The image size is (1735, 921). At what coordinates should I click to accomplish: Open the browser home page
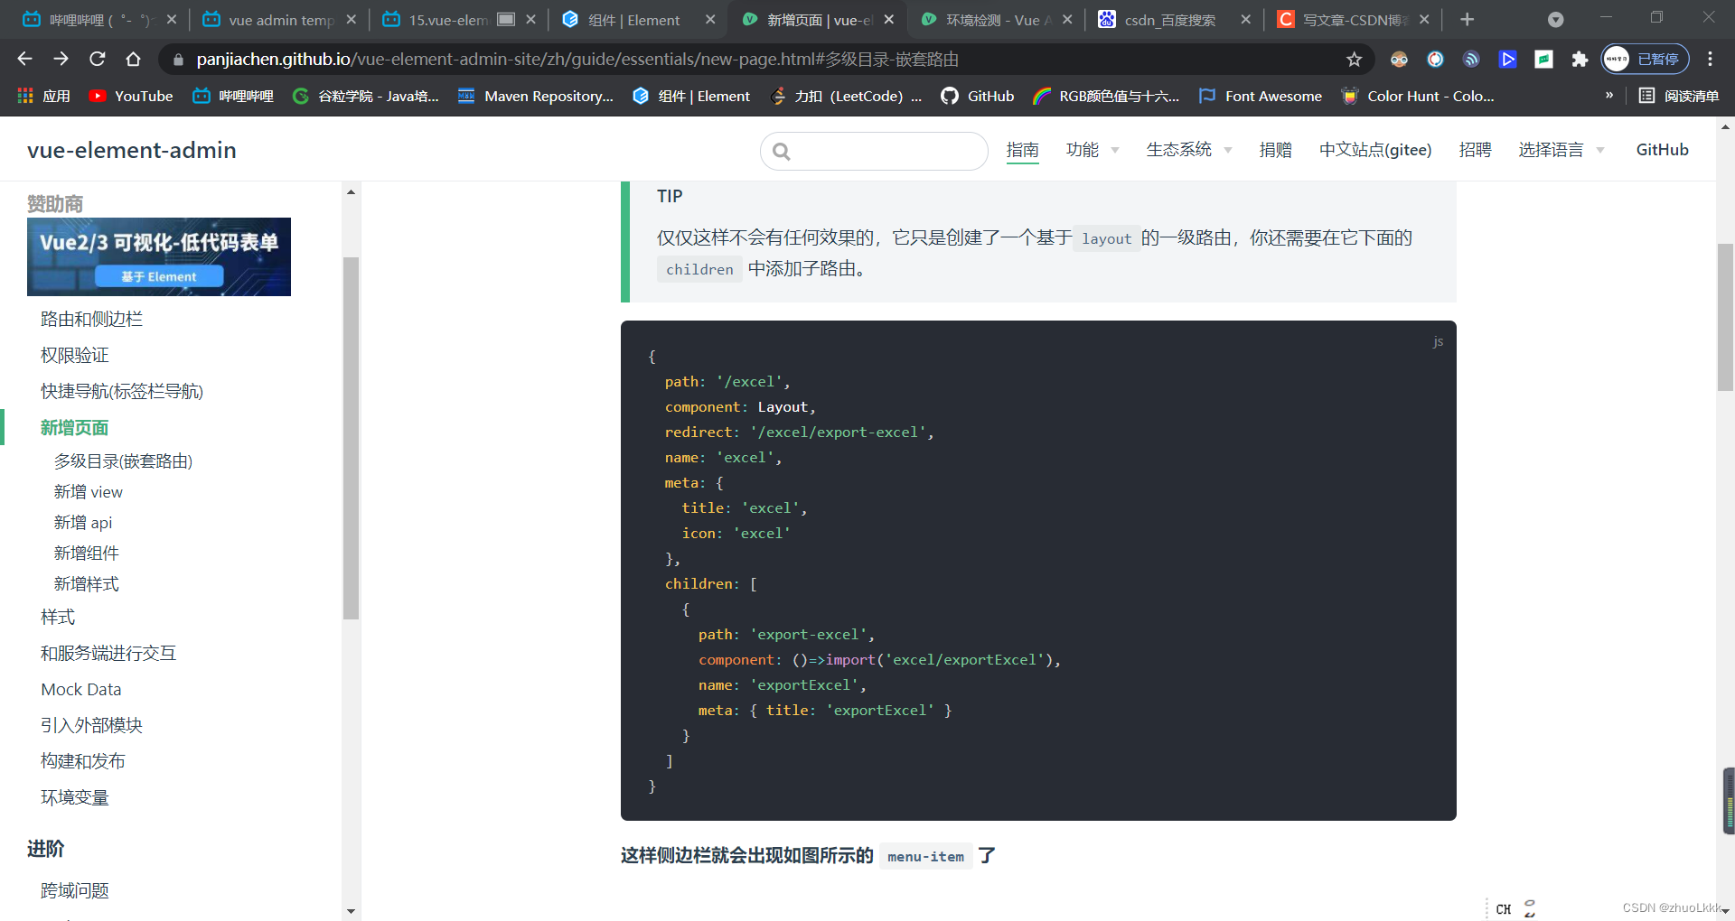[133, 59]
